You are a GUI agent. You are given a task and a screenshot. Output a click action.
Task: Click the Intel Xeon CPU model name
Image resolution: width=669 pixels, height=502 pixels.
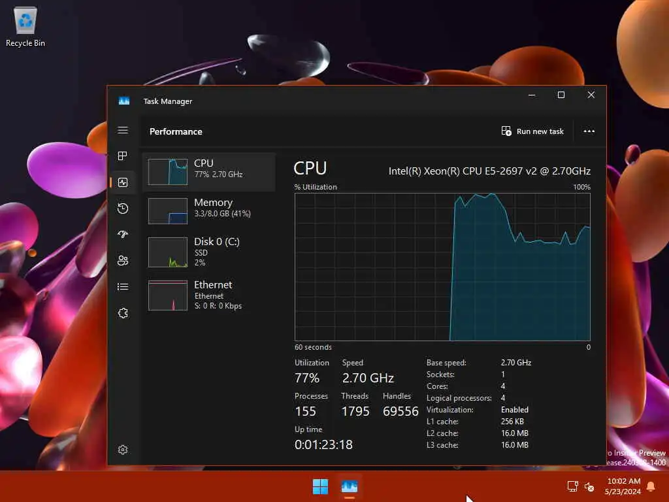pyautogui.click(x=489, y=171)
